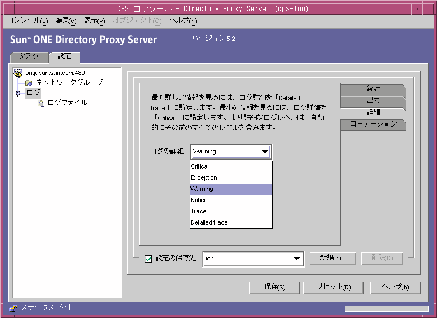
Task: Click the progress bar in the status bar
Action: tap(386, 309)
